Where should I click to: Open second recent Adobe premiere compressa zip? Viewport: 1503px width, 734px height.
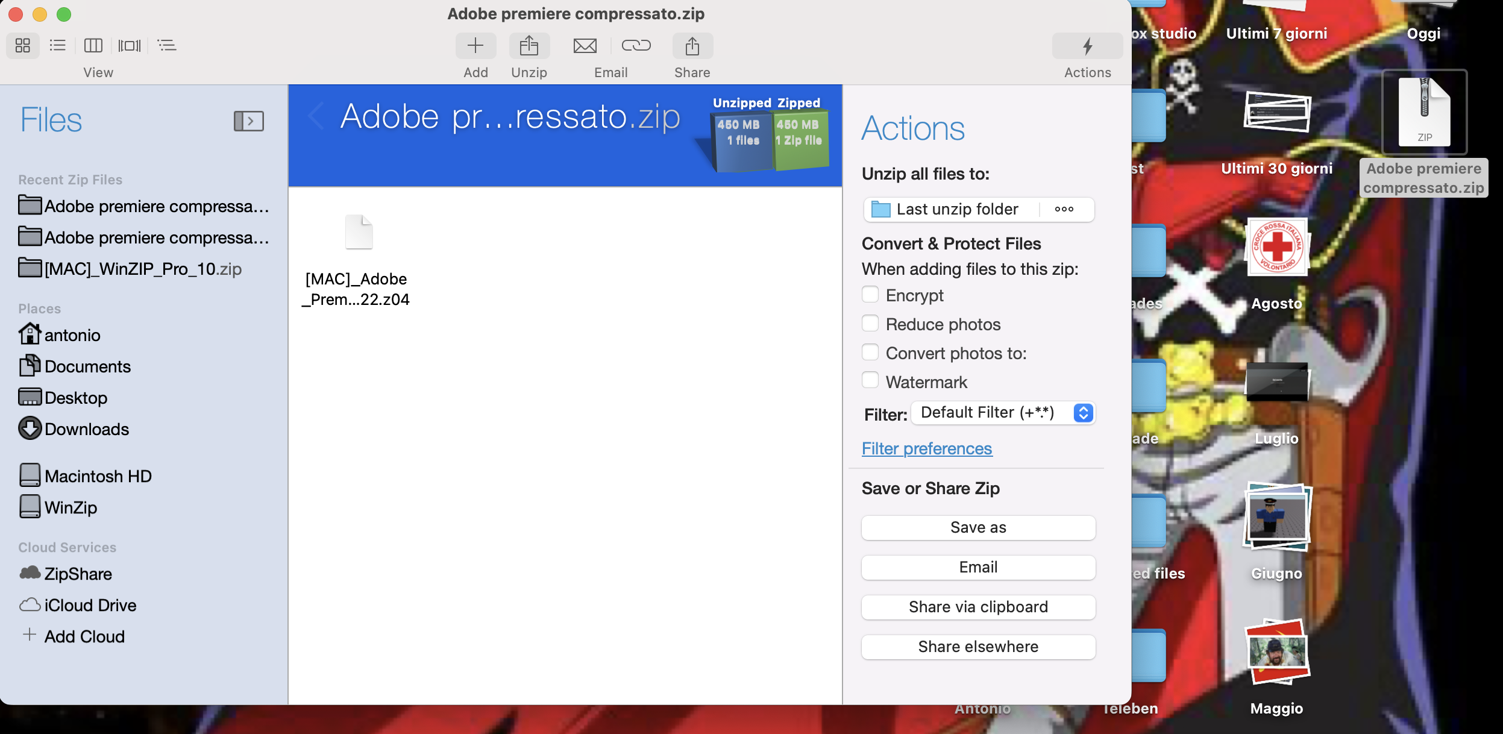(x=143, y=237)
